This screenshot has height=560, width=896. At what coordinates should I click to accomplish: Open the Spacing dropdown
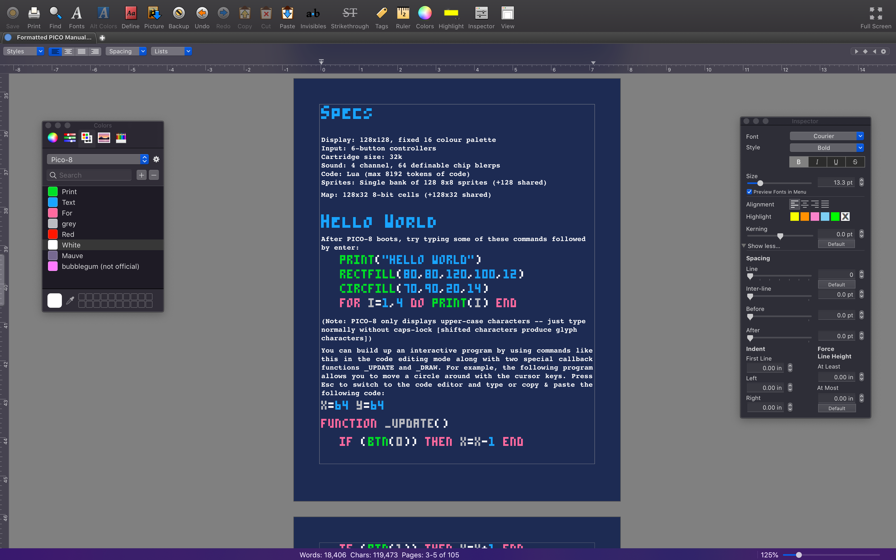pyautogui.click(x=126, y=51)
